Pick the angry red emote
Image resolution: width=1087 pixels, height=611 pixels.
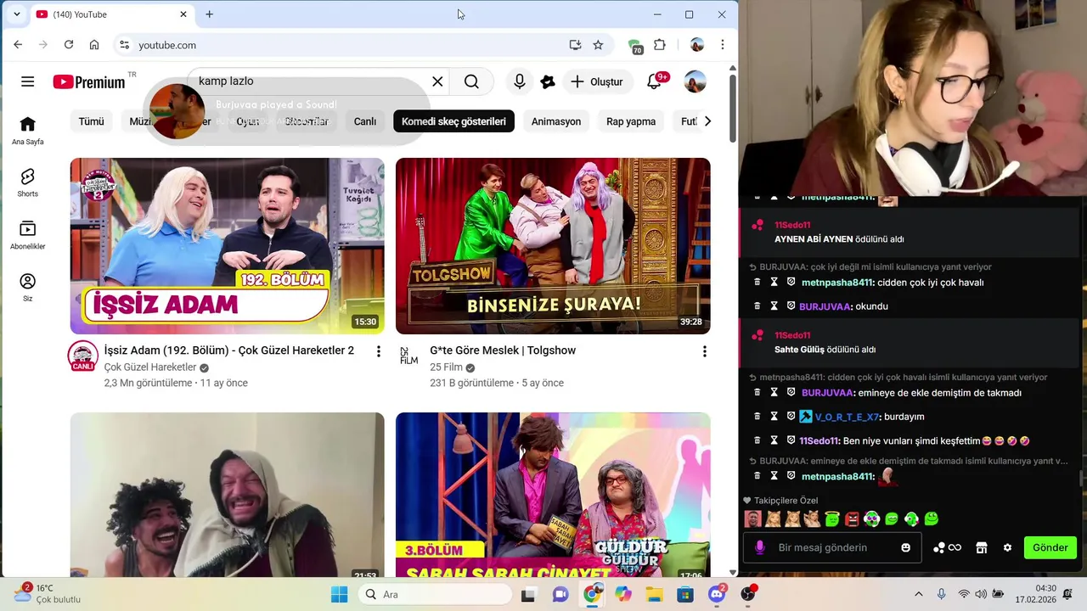pos(852,519)
